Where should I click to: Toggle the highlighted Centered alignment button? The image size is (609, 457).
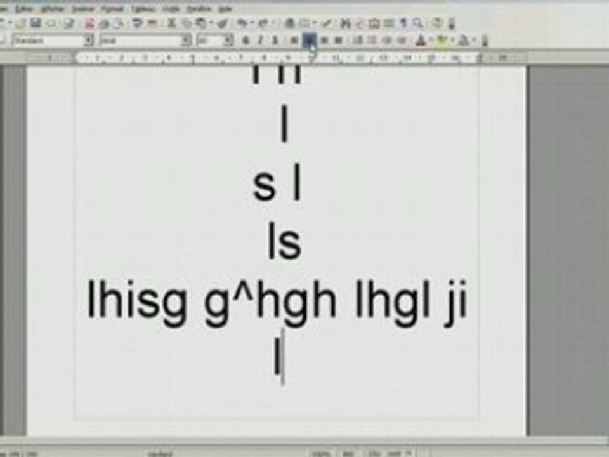pos(310,40)
